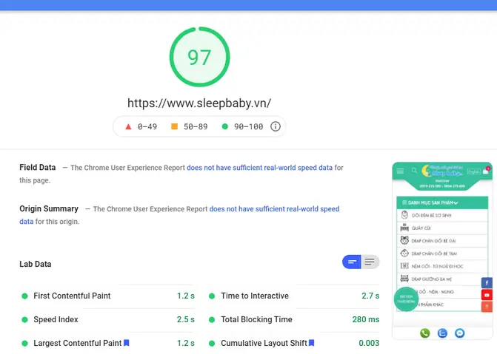Open hamburger menu in mobile preview
The height and width of the screenshot is (354, 497).
(x=400, y=171)
